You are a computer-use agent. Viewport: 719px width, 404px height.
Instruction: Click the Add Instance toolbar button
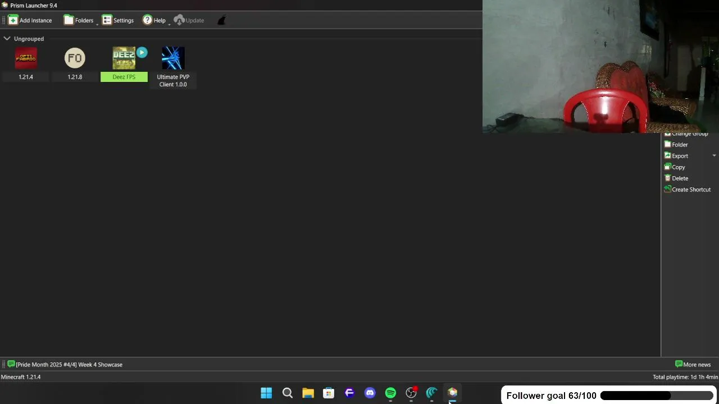point(30,20)
